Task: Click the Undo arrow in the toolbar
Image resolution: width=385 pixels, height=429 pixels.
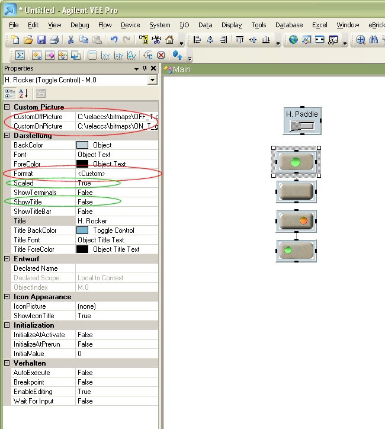Action: [114, 40]
